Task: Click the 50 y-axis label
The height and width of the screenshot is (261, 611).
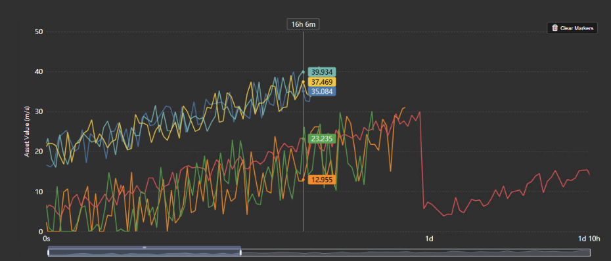Action: 39,31
